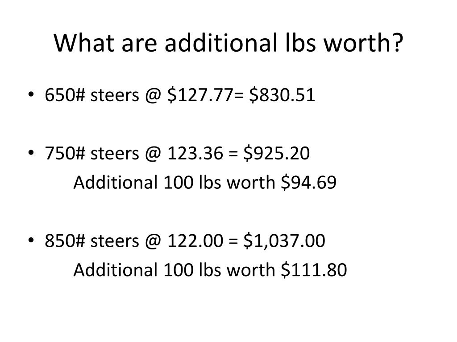Click the @ symbol in the 850# line

click(x=153, y=241)
